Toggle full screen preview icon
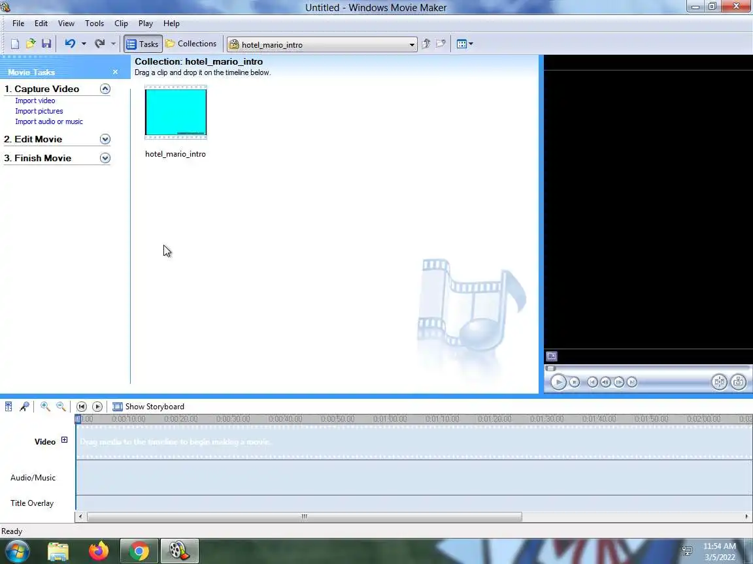This screenshot has height=564, width=753. click(552, 356)
